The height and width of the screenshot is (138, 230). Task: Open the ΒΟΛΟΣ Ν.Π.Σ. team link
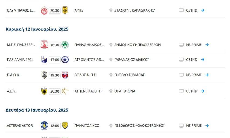coord(86,75)
